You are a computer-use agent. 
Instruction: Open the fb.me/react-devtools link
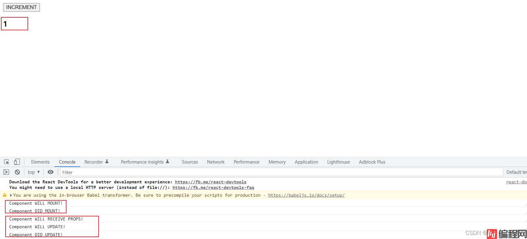pyautogui.click(x=211, y=182)
